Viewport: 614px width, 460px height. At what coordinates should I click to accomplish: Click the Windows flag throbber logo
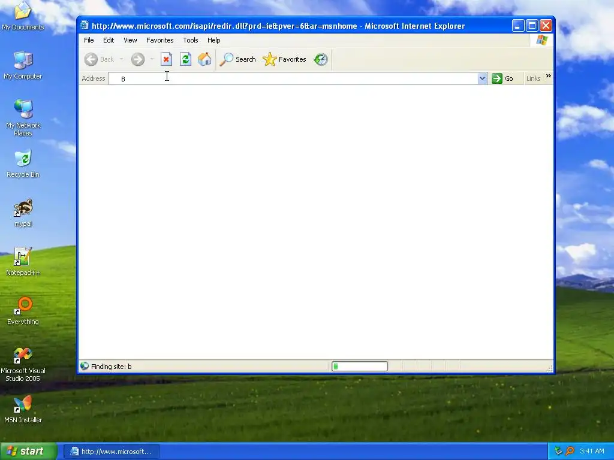coord(542,40)
